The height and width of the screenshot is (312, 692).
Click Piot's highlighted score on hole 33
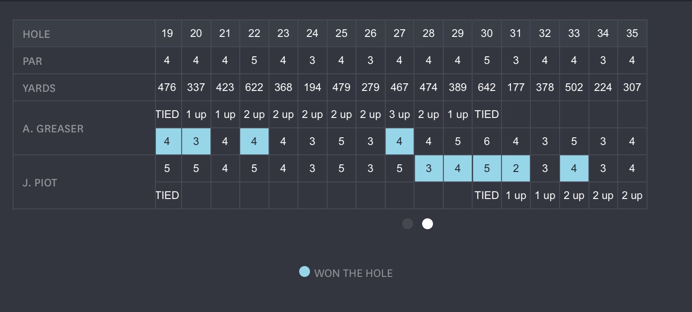574,168
